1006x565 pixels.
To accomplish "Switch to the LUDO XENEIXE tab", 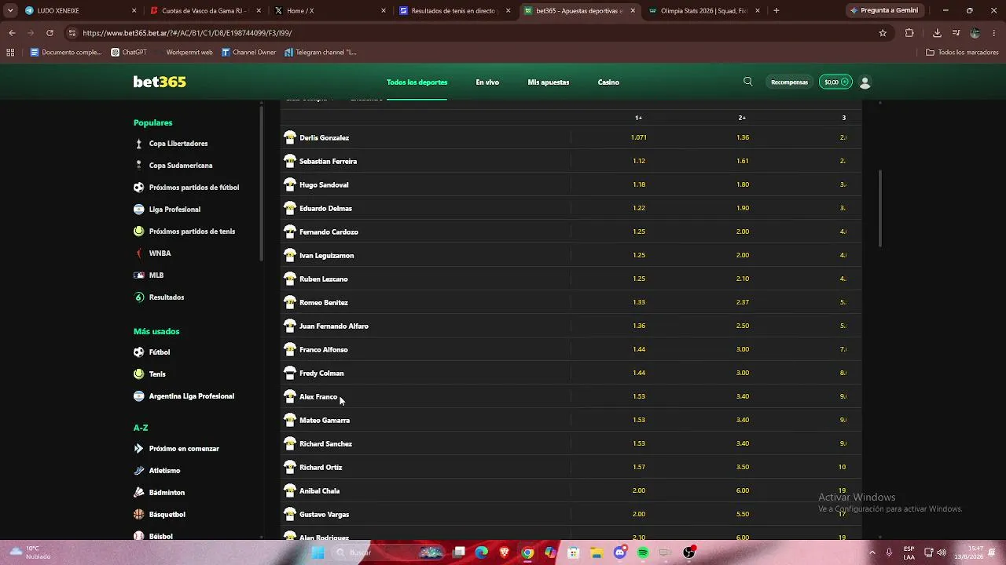I will pos(79,11).
